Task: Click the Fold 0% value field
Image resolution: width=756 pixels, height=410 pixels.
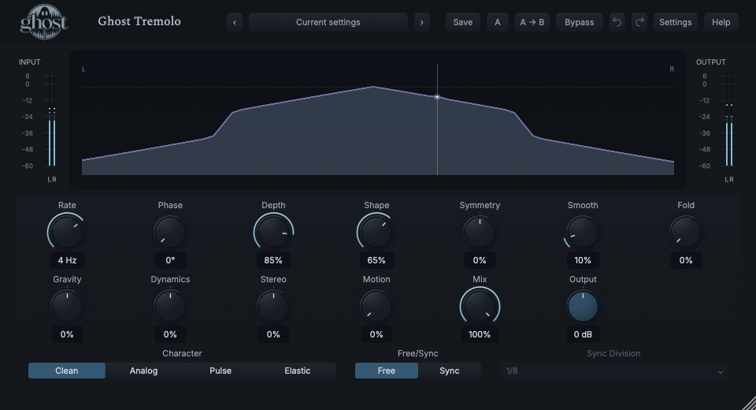Action: [x=686, y=260]
